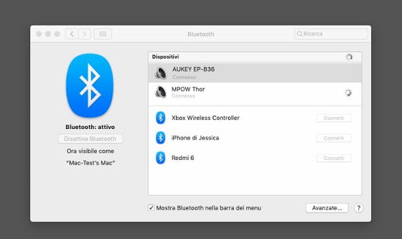
Task: Select the MPOW Thor device name
Action: 188,89
